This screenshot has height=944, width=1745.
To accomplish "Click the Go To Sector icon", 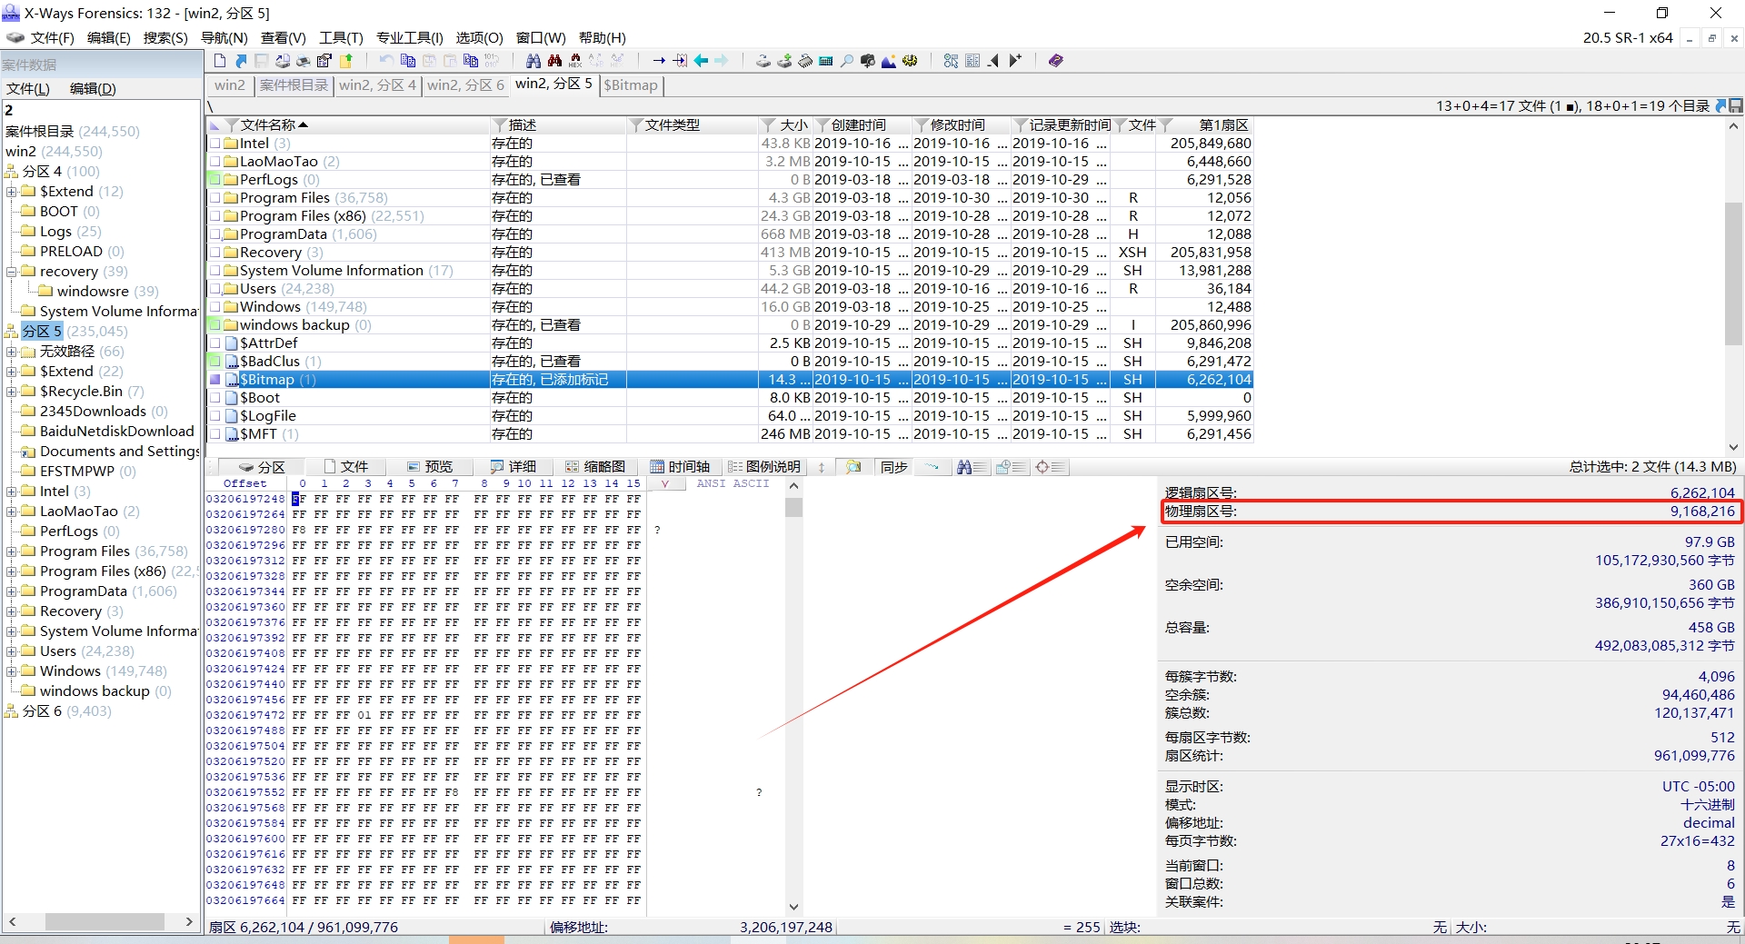I will [x=680, y=61].
